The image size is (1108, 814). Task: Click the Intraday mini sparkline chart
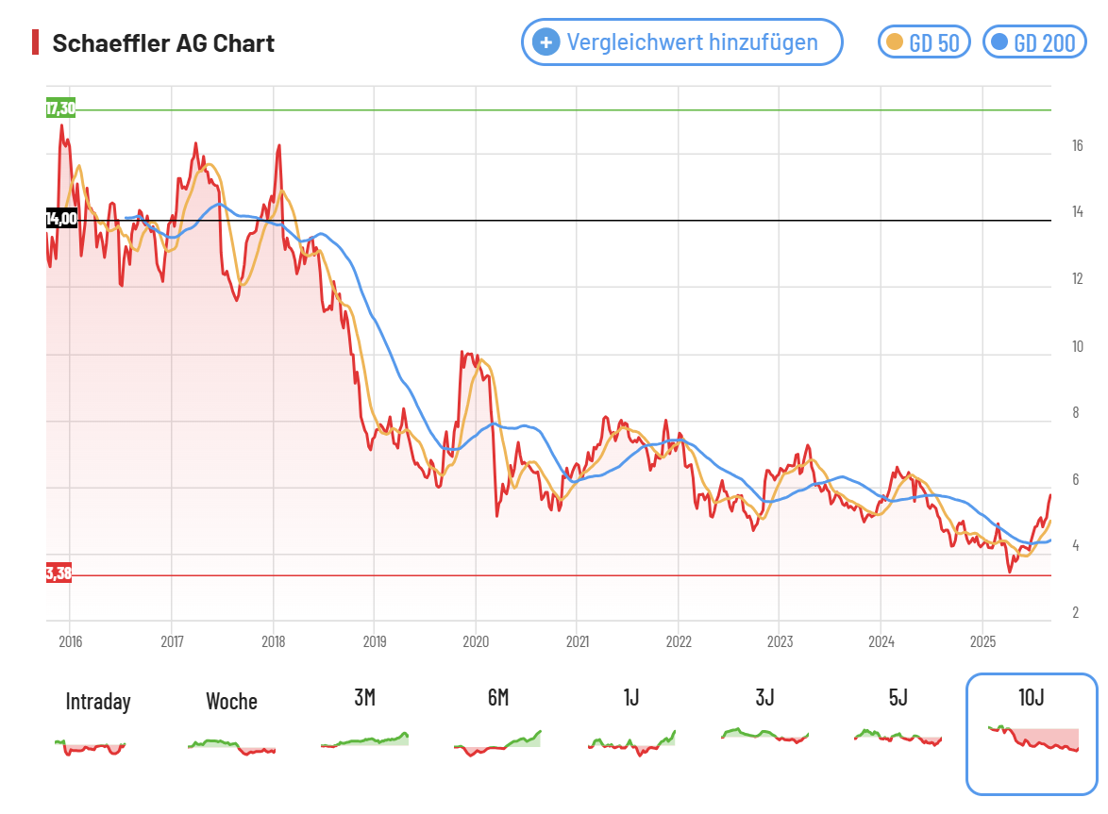click(x=91, y=747)
